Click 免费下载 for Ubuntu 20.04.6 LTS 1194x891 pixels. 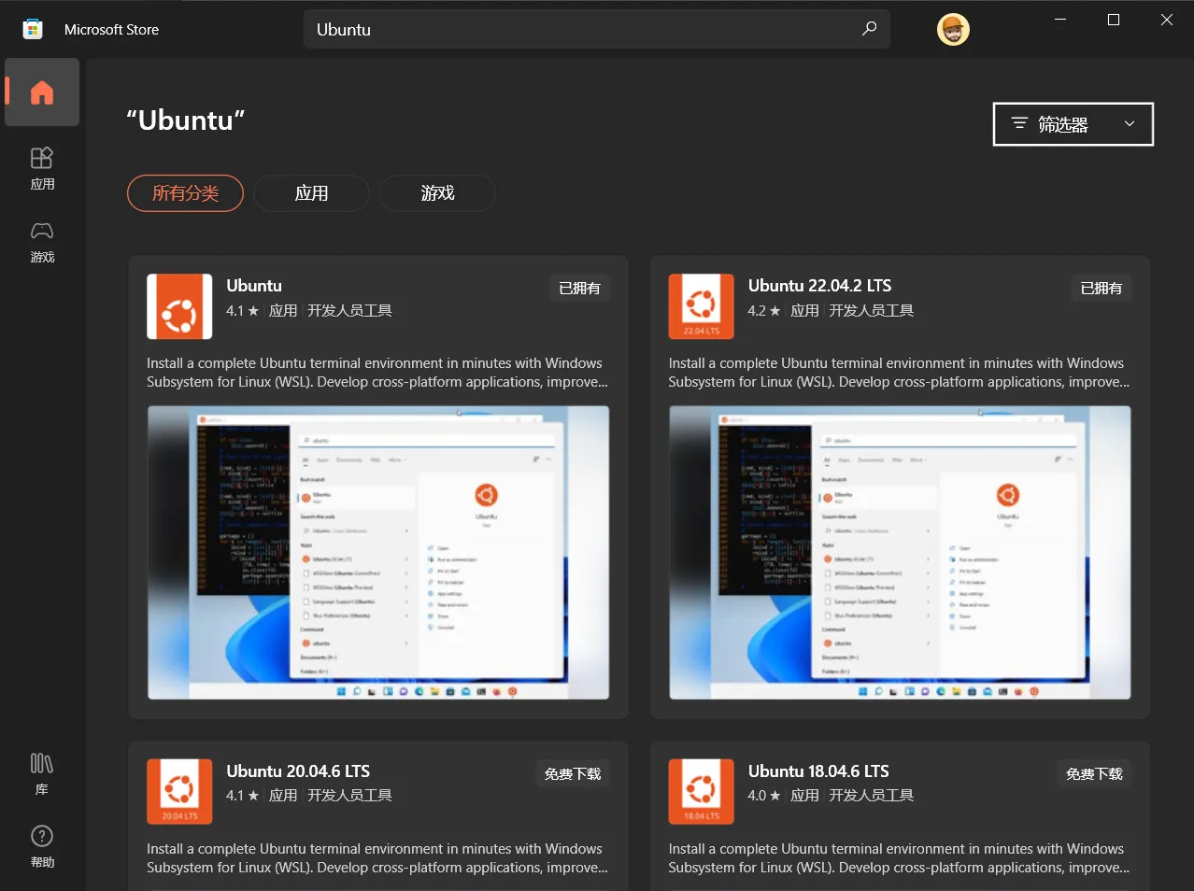tap(573, 774)
